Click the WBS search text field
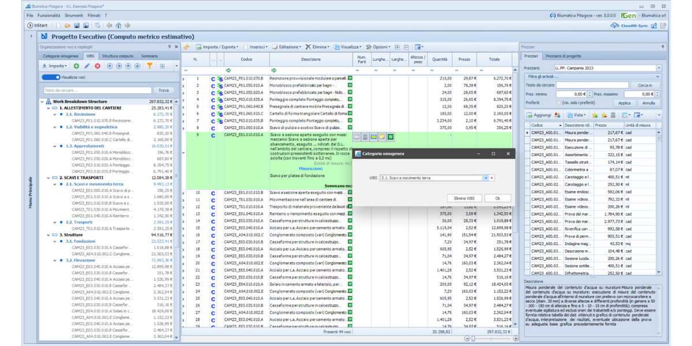The height and width of the screenshot is (346, 692). click(97, 91)
